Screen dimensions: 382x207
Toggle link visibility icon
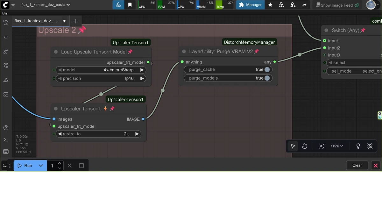[370, 146]
